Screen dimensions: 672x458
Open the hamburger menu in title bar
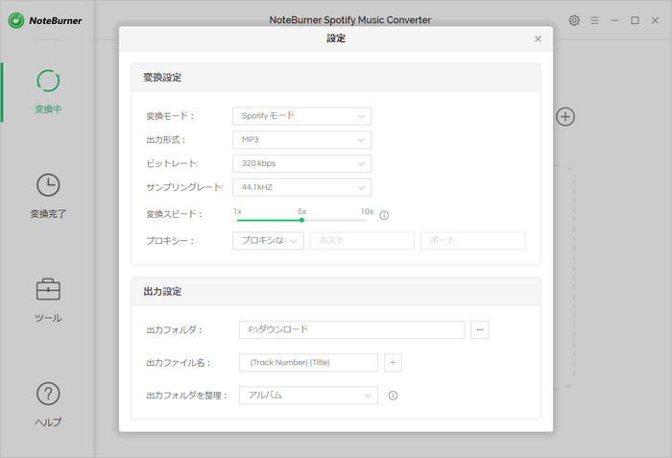coord(594,20)
